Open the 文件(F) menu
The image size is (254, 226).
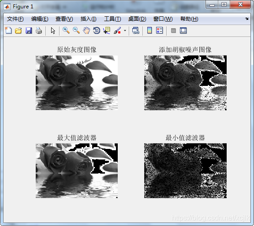click(x=15, y=19)
